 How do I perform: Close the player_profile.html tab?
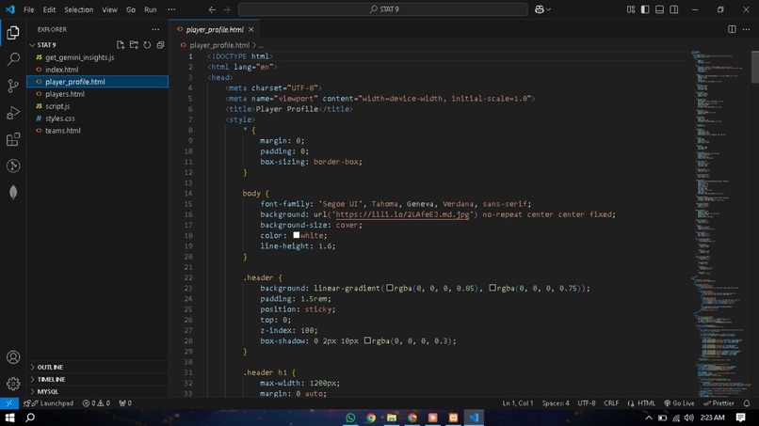(x=251, y=29)
